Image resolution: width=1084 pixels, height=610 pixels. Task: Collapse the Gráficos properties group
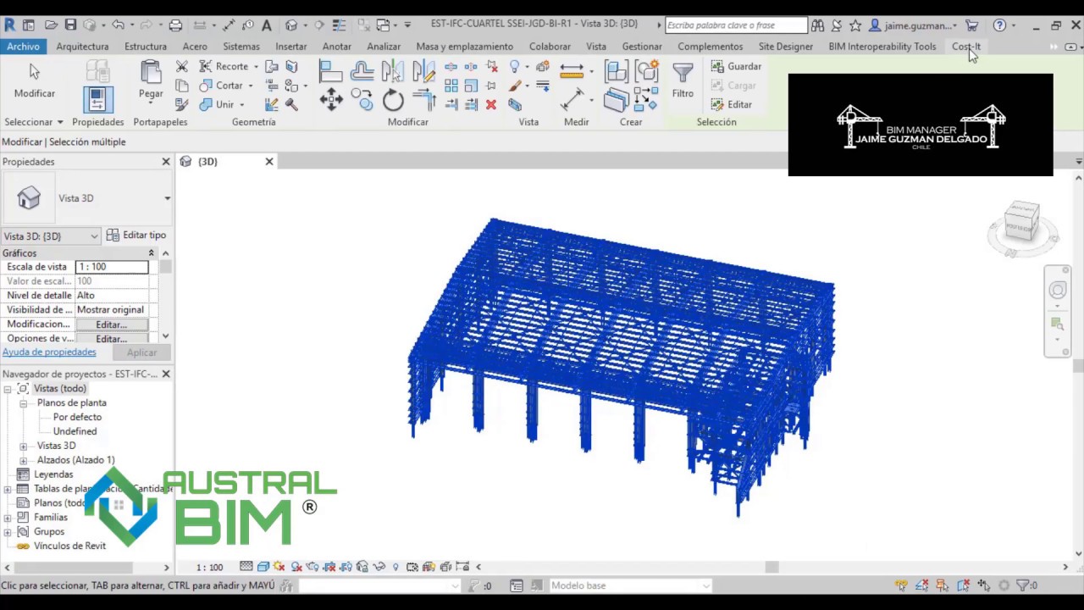coord(152,253)
